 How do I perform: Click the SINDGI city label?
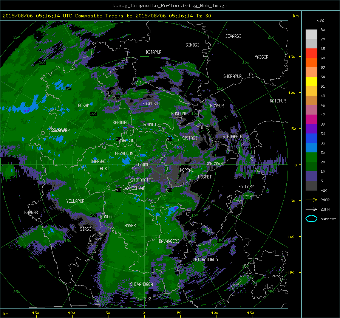tap(192, 45)
